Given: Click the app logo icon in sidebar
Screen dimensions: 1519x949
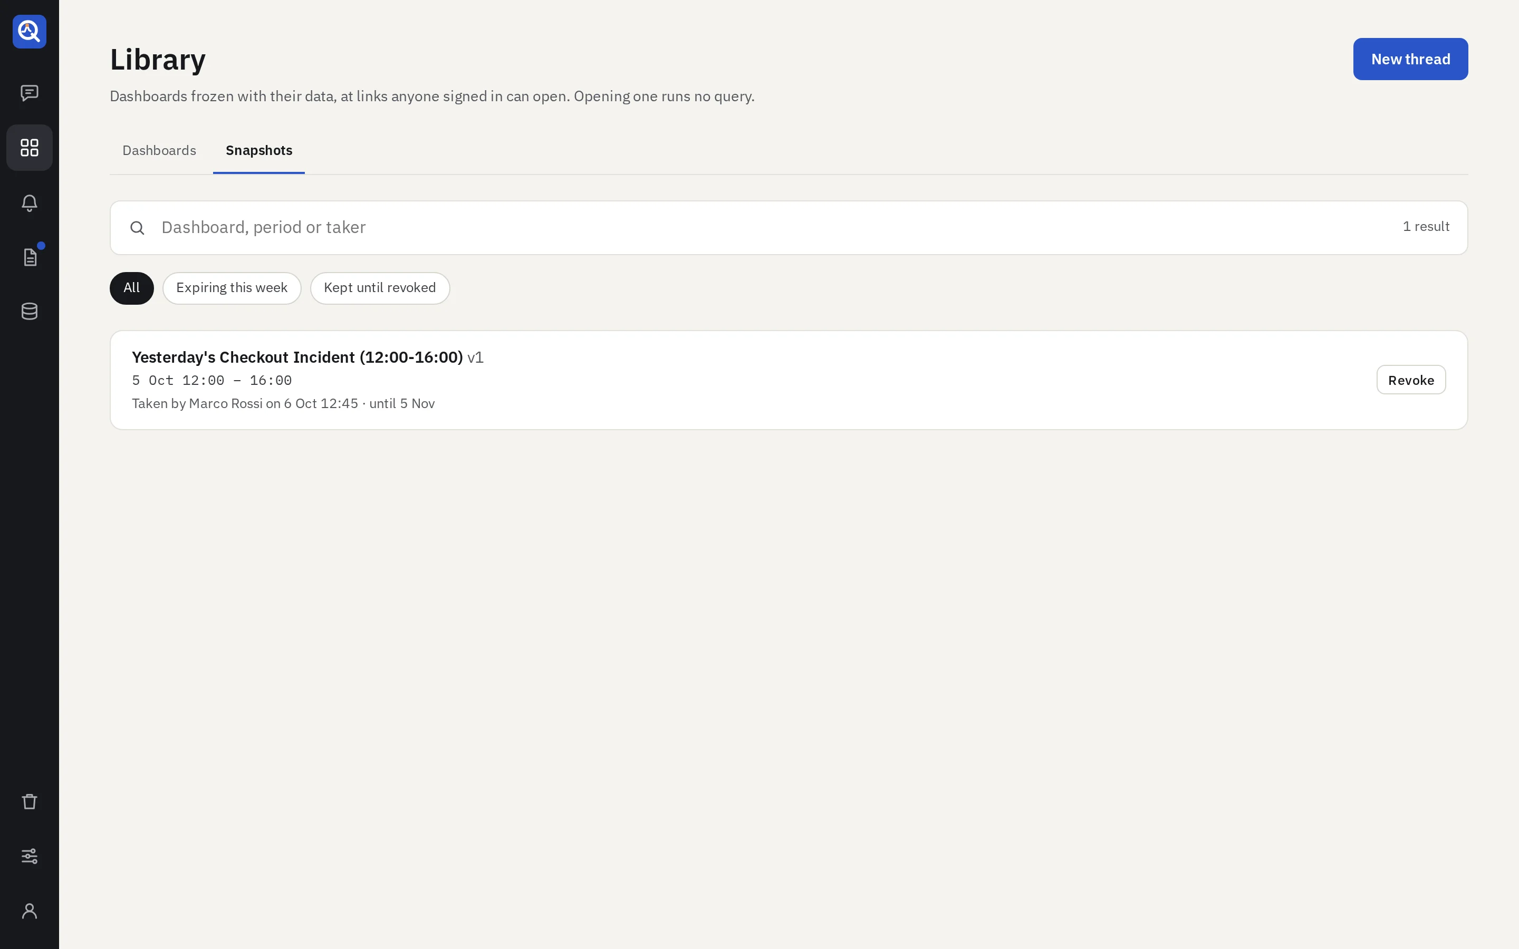Looking at the screenshot, I should click(x=30, y=32).
